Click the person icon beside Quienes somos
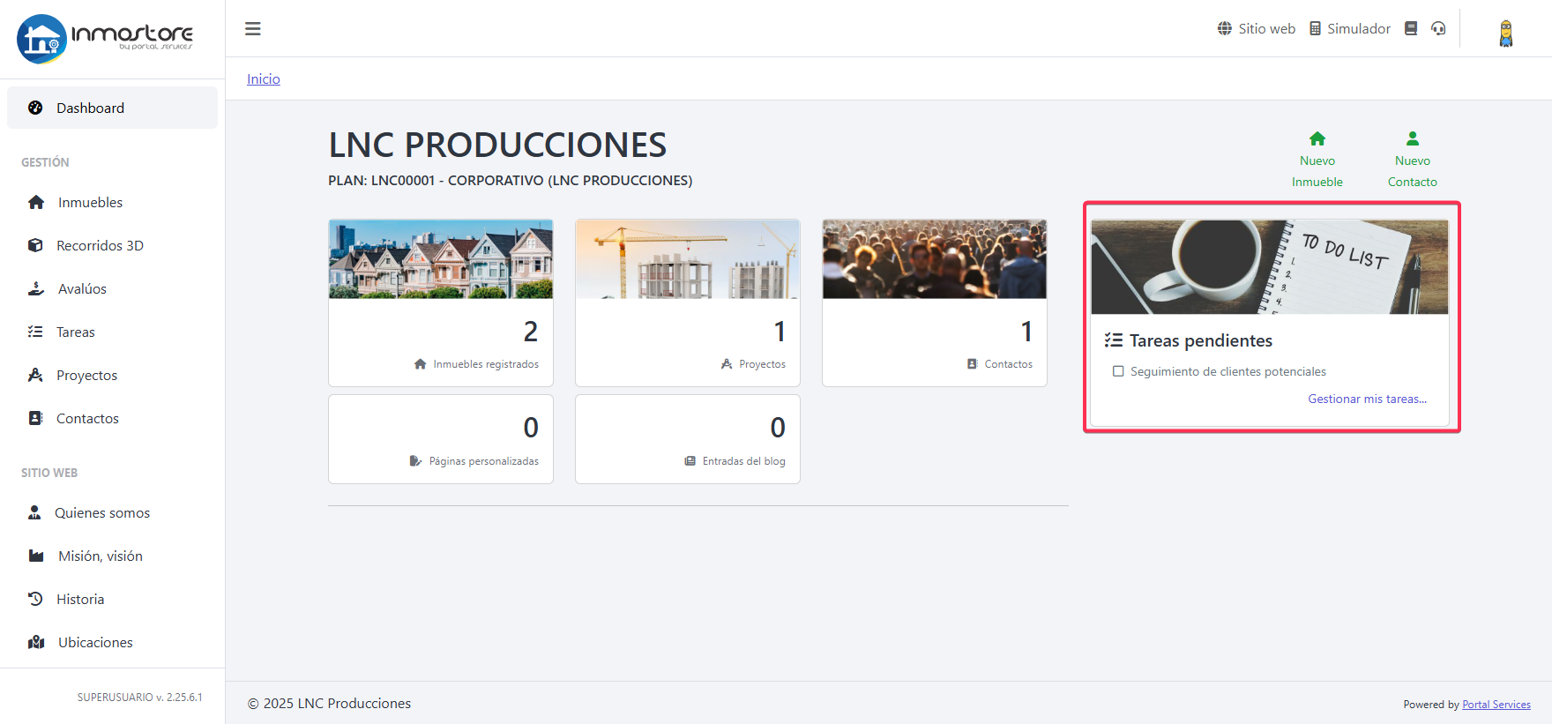The image size is (1552, 724). click(x=34, y=512)
